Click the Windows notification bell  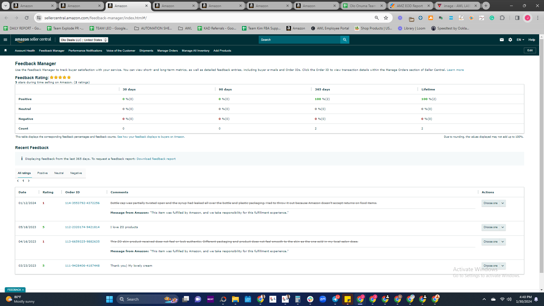click(x=536, y=299)
